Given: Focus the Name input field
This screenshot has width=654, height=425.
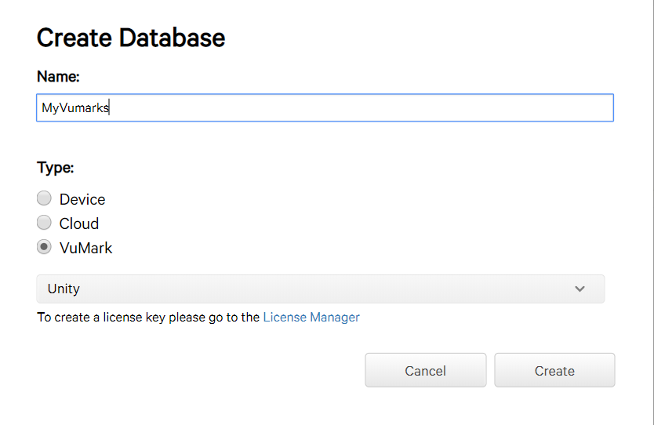Looking at the screenshot, I should [x=325, y=107].
